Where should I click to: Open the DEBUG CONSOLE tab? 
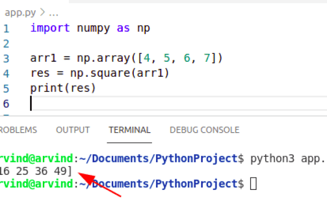coord(204,130)
